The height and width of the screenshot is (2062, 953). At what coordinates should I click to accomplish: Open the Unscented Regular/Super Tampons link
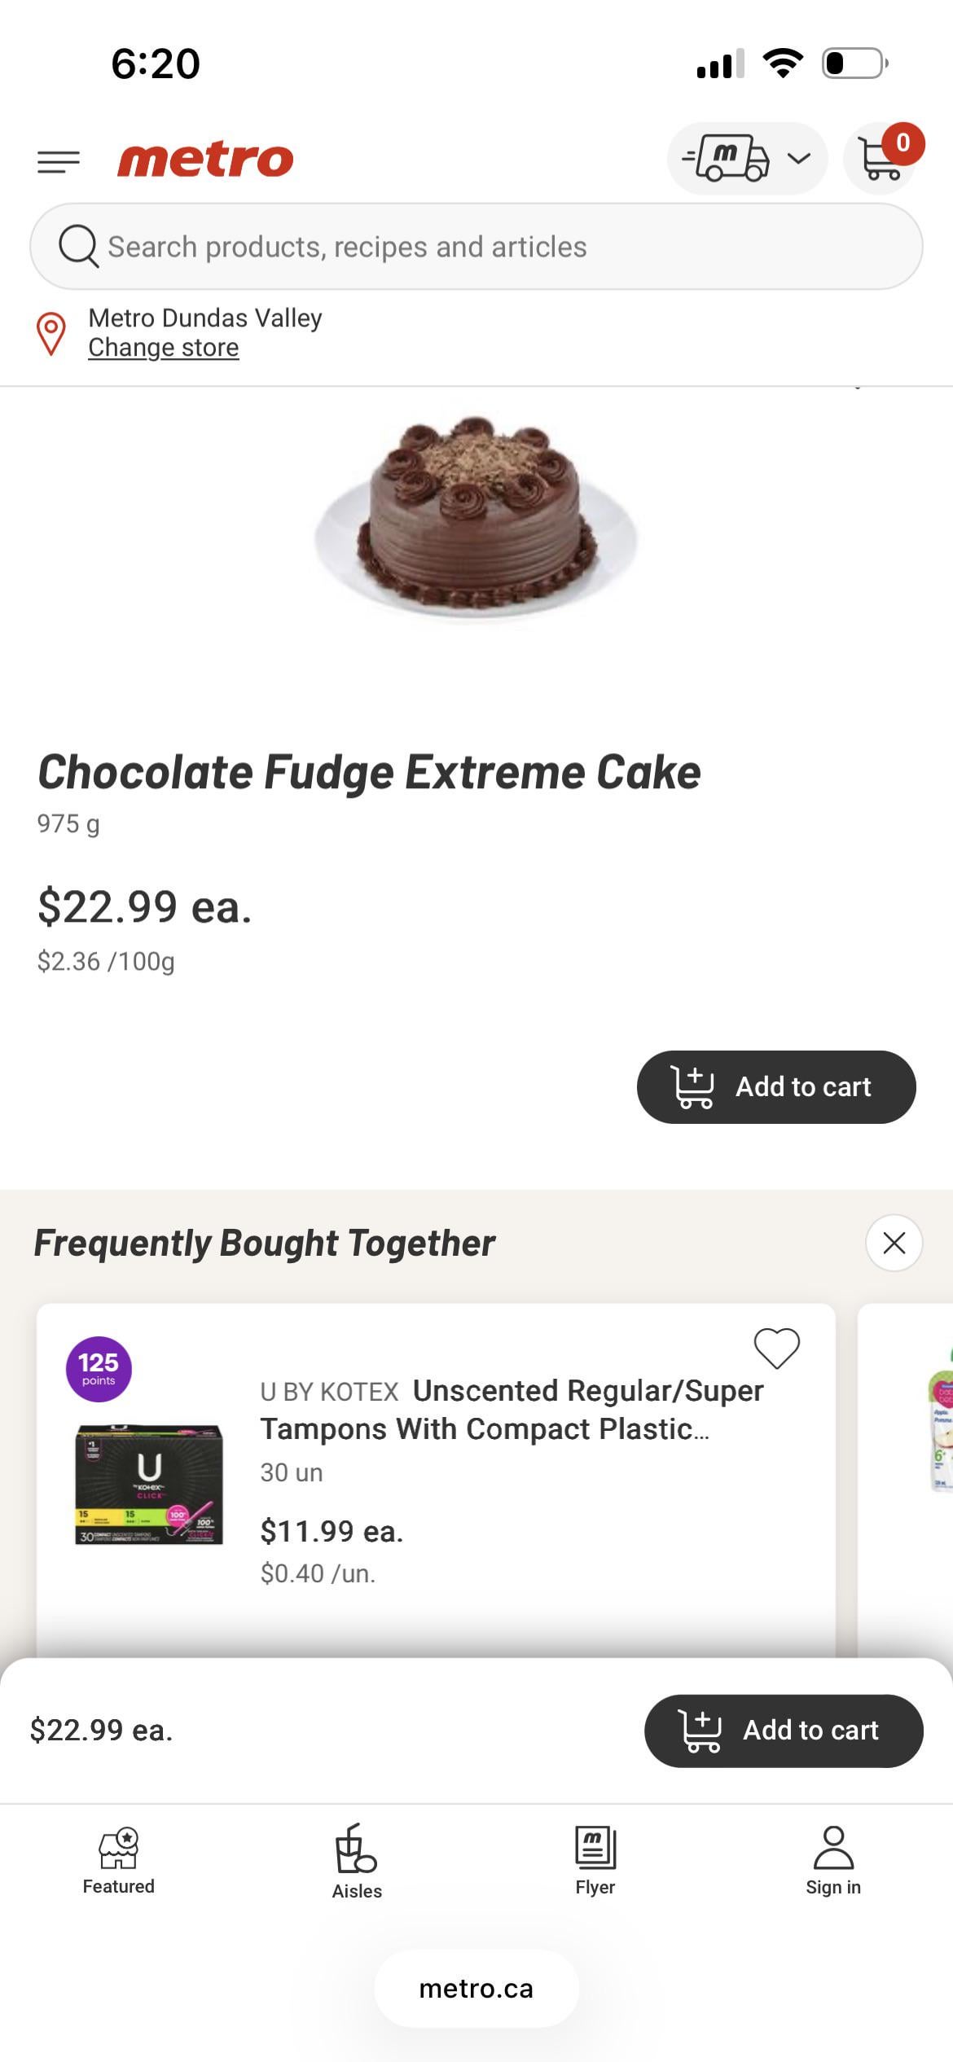(x=511, y=1410)
